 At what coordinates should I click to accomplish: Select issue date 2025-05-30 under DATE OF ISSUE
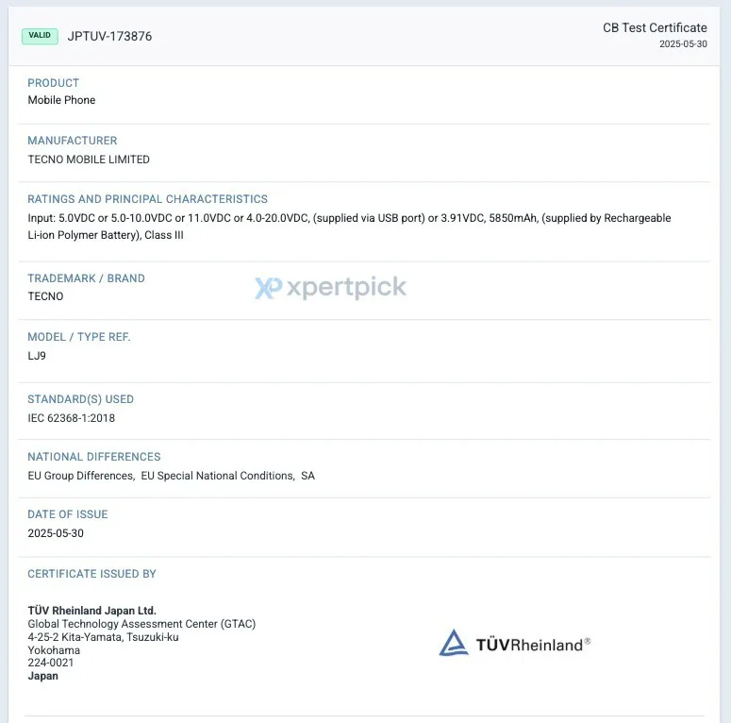(56, 533)
